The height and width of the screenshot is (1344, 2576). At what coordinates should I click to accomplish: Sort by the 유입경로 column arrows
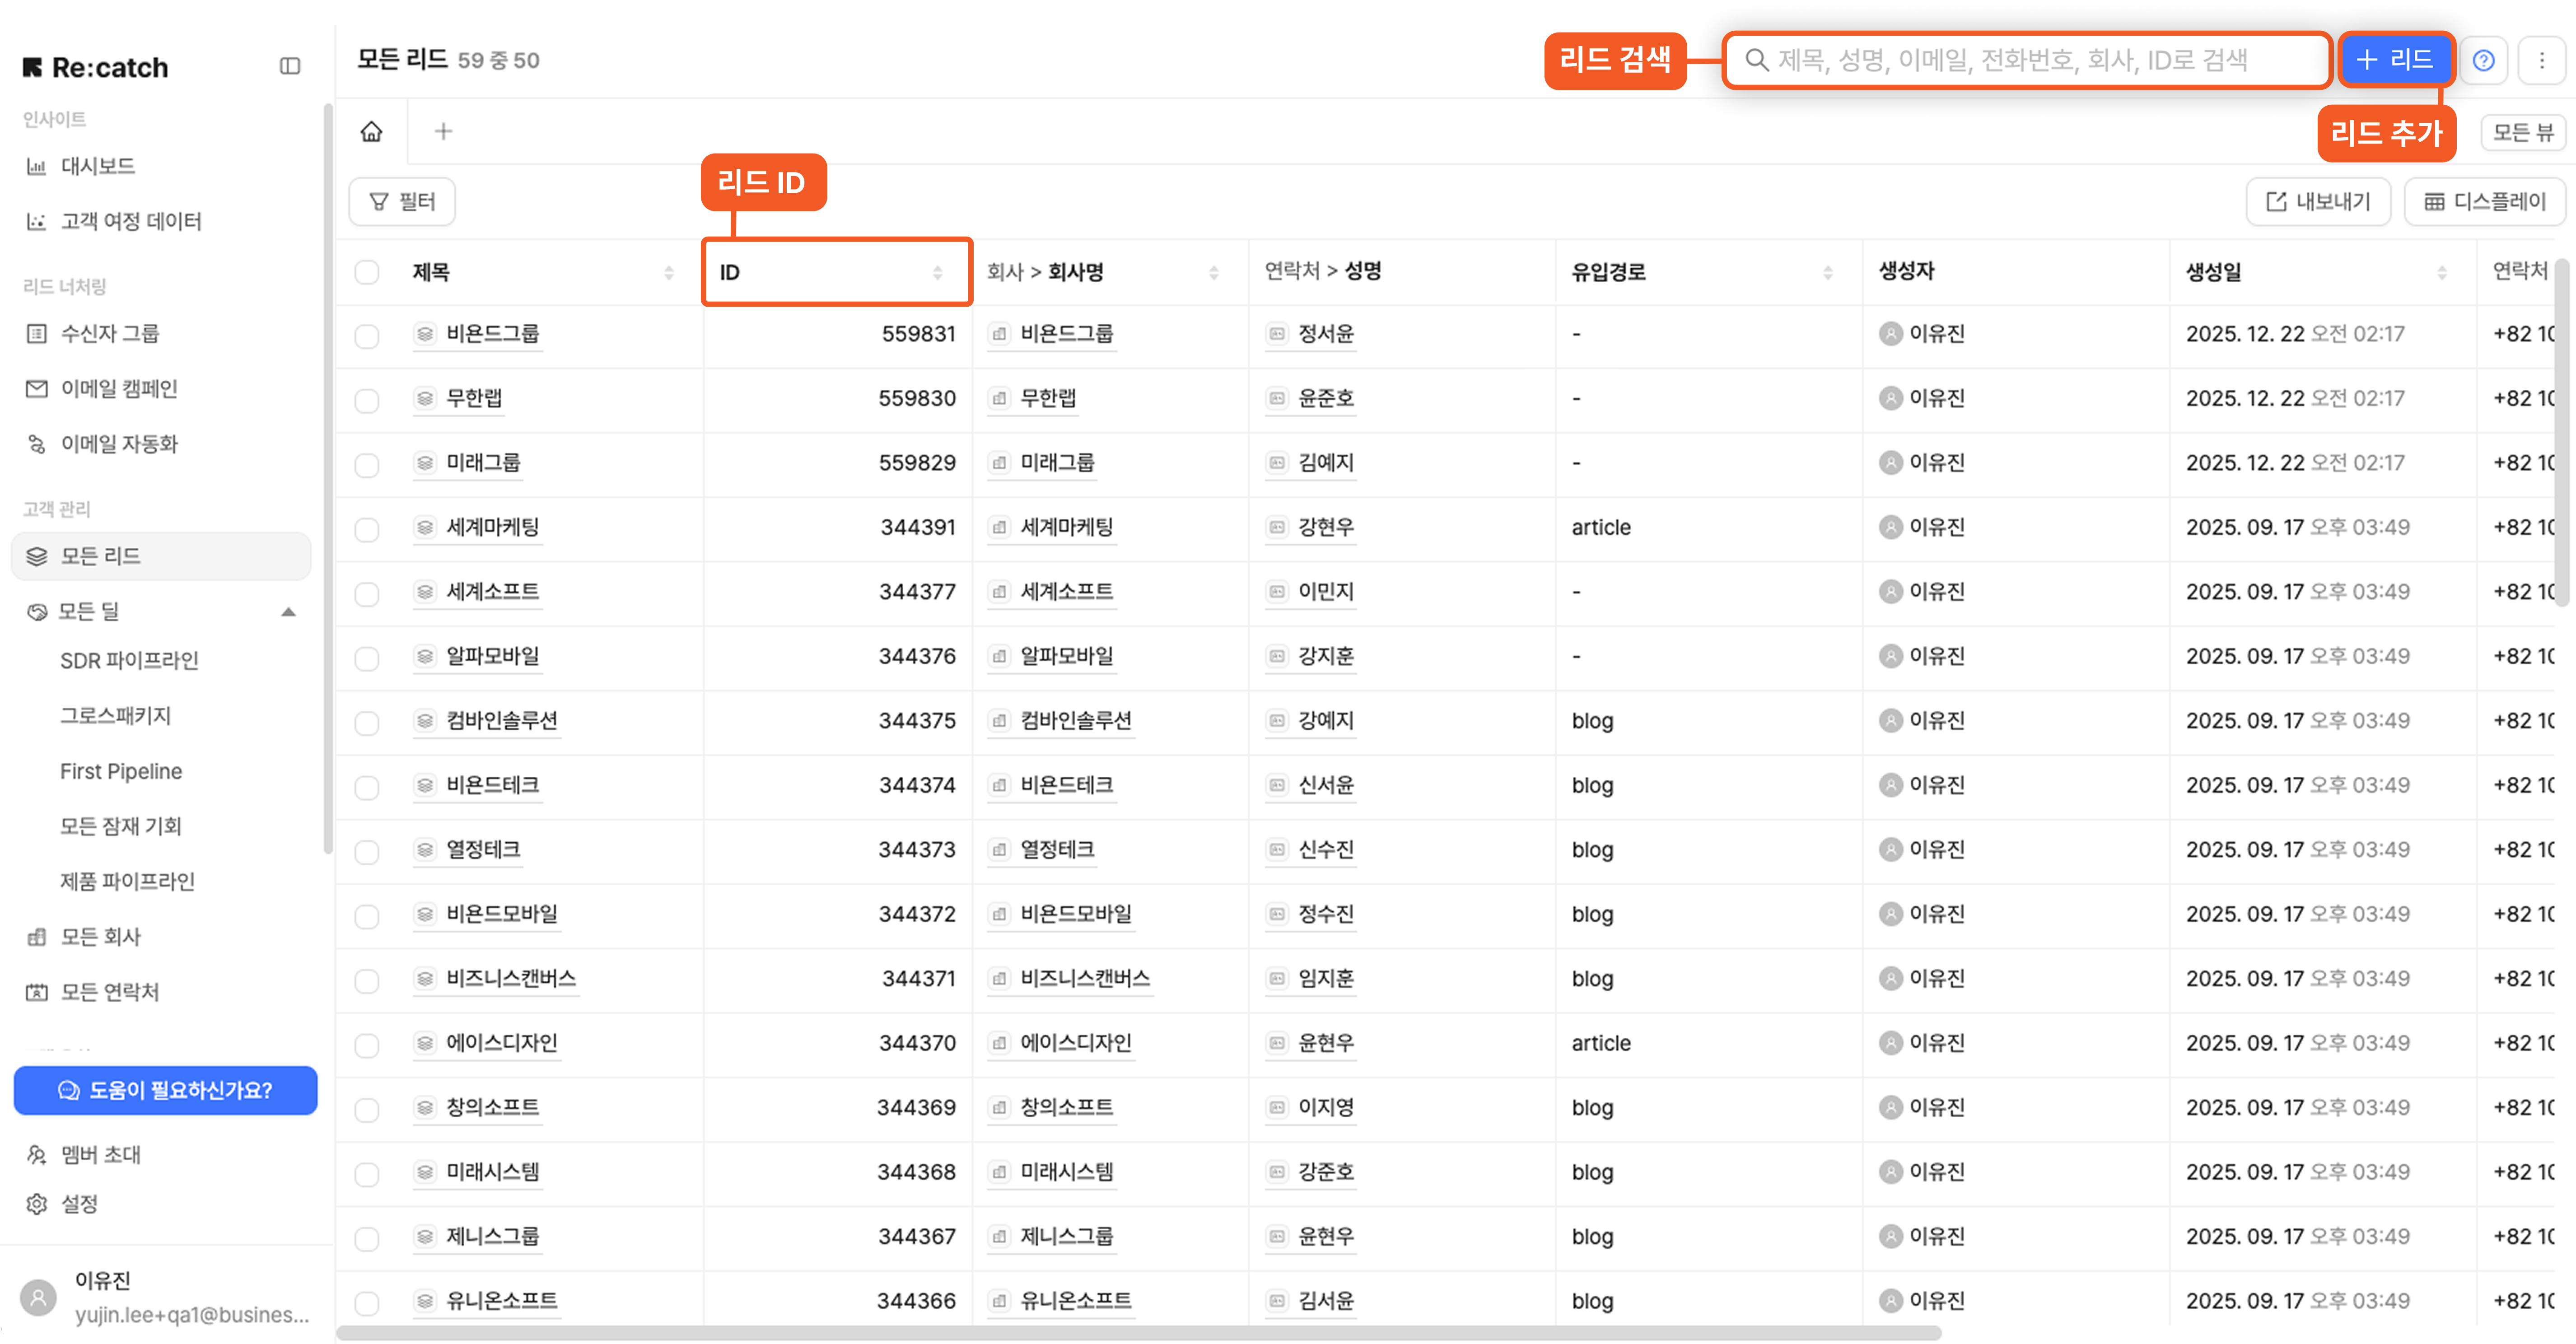[1828, 272]
